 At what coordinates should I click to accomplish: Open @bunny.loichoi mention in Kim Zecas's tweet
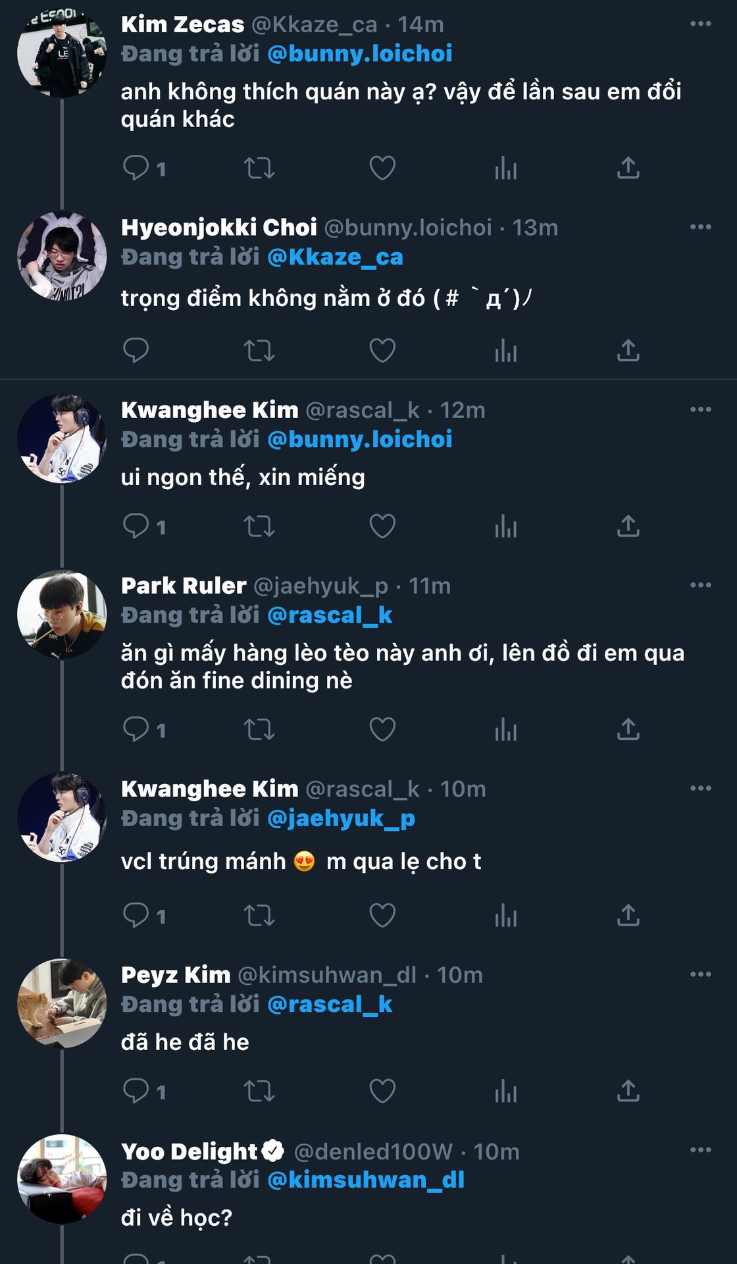[360, 54]
